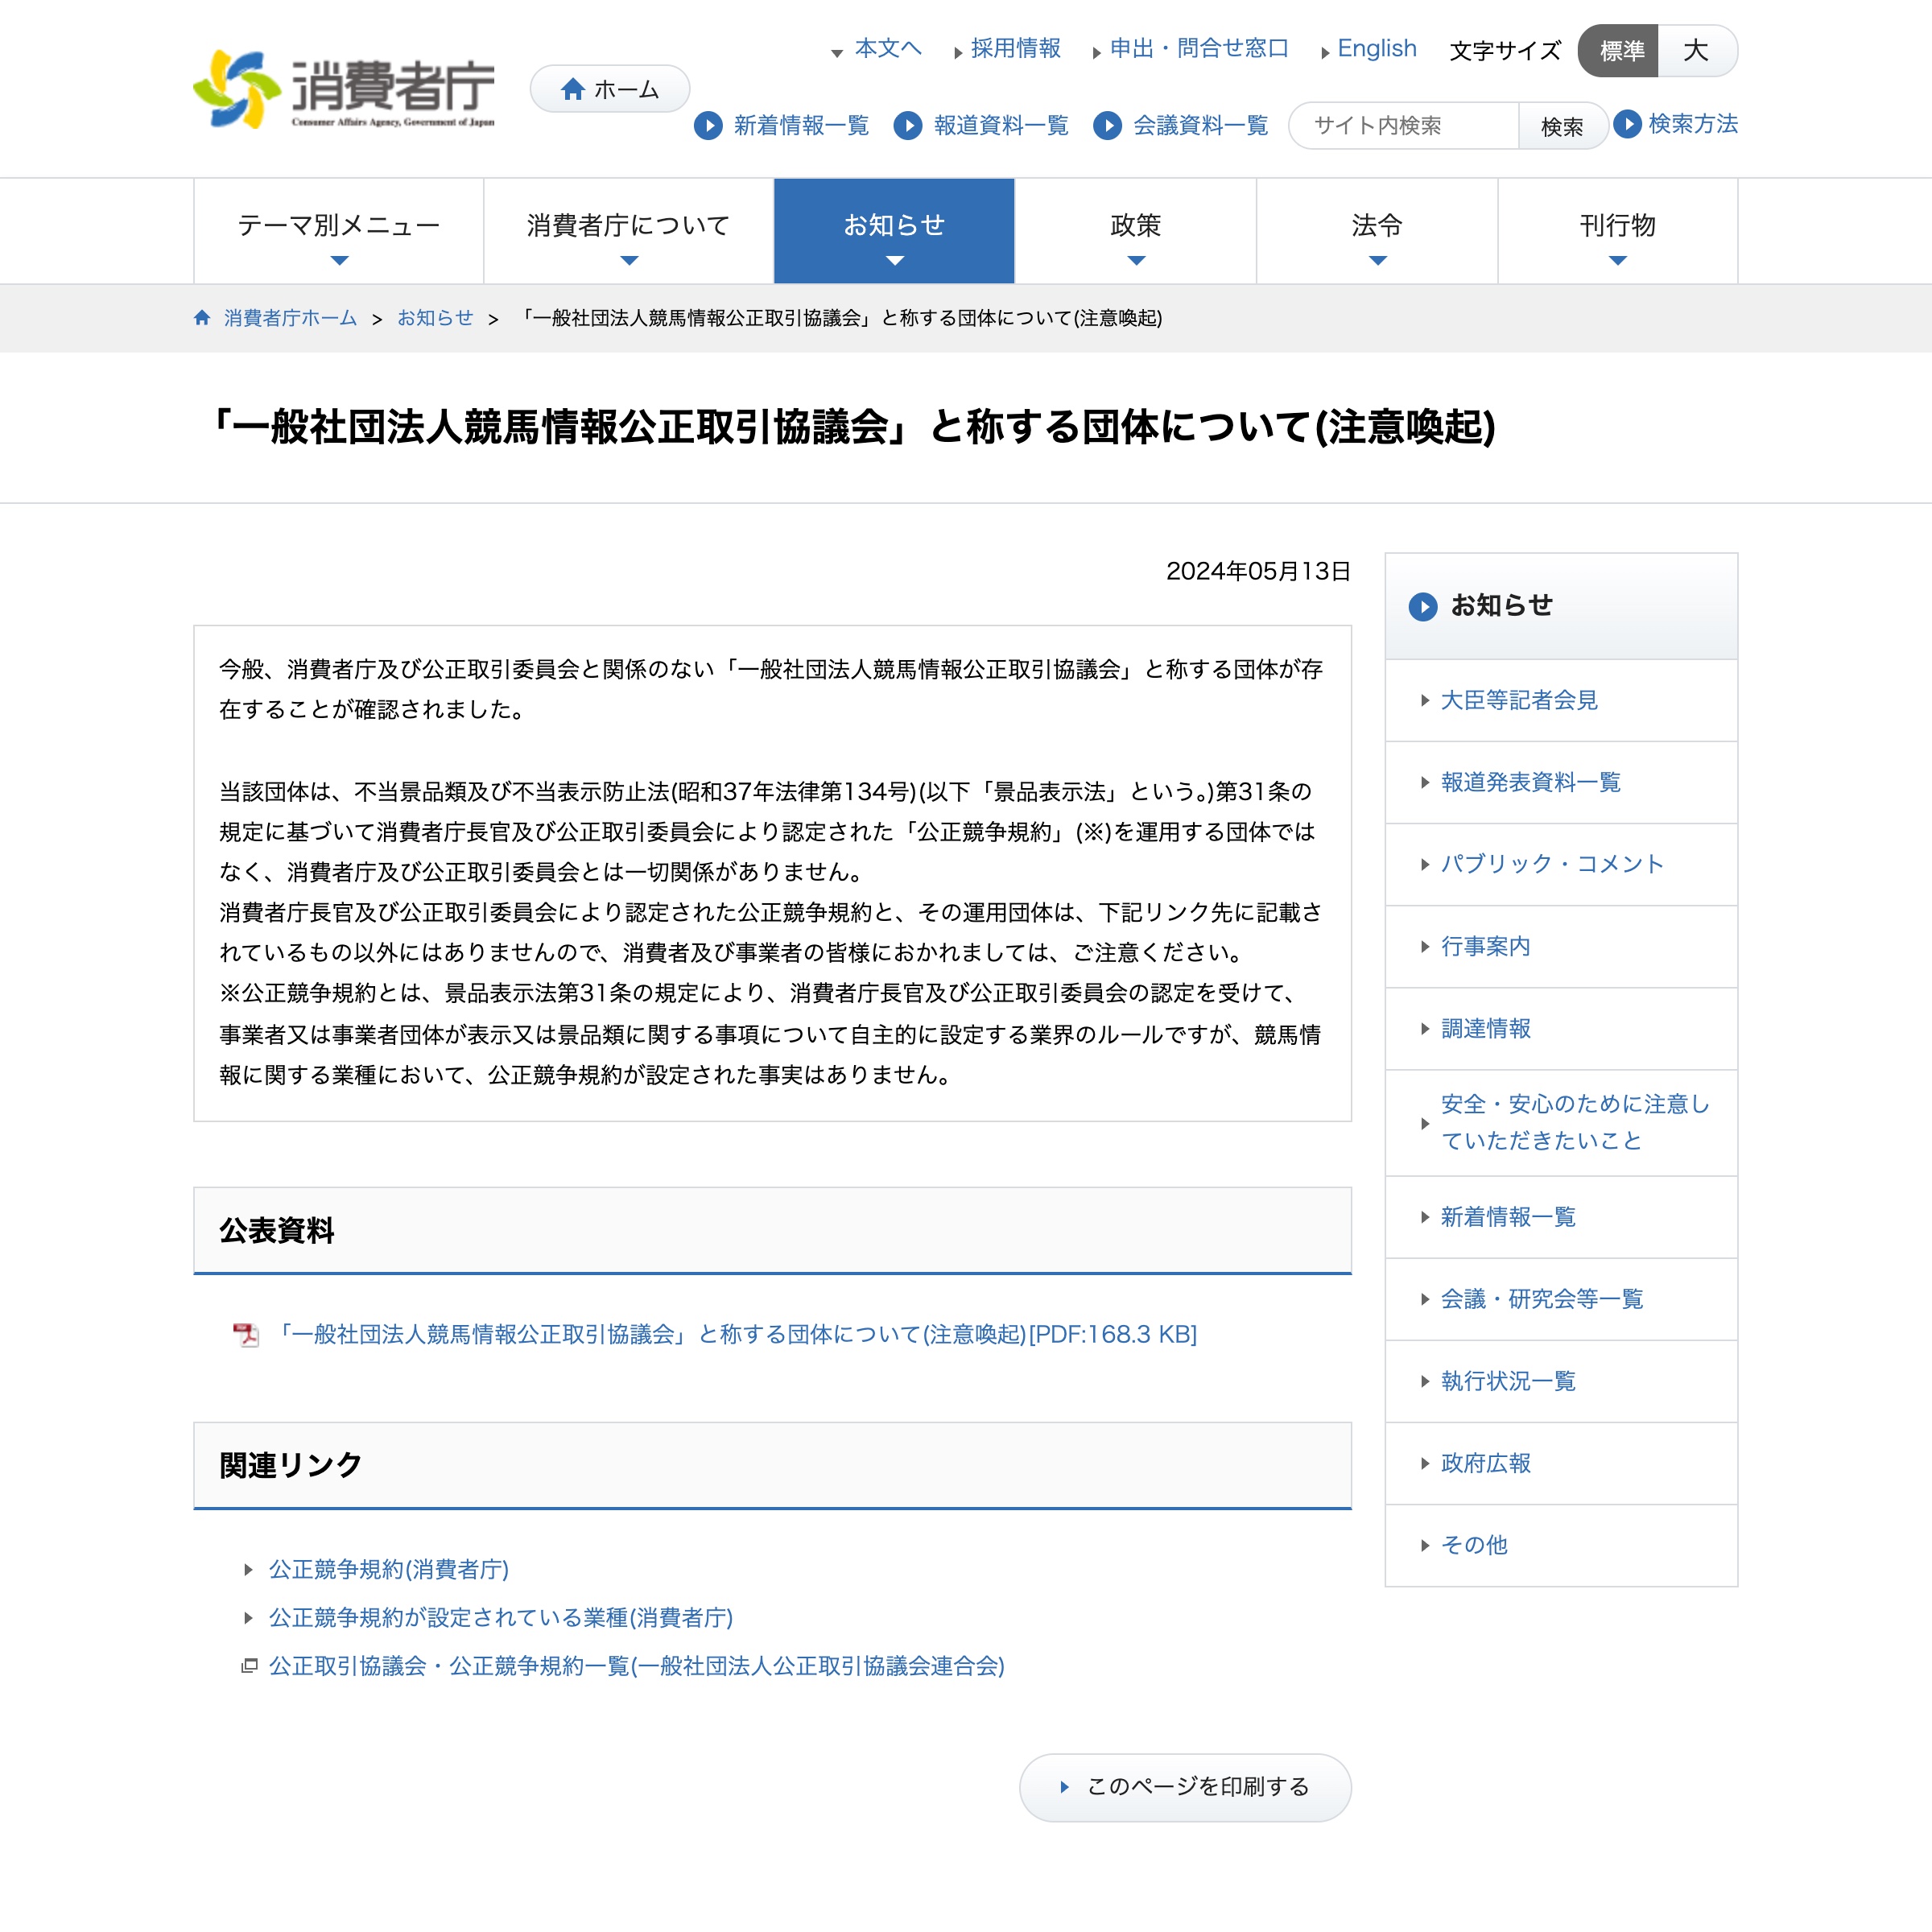Click the external link icon beside 公正取引協議会 link
This screenshot has height=1932, width=1932.
coord(249,1665)
